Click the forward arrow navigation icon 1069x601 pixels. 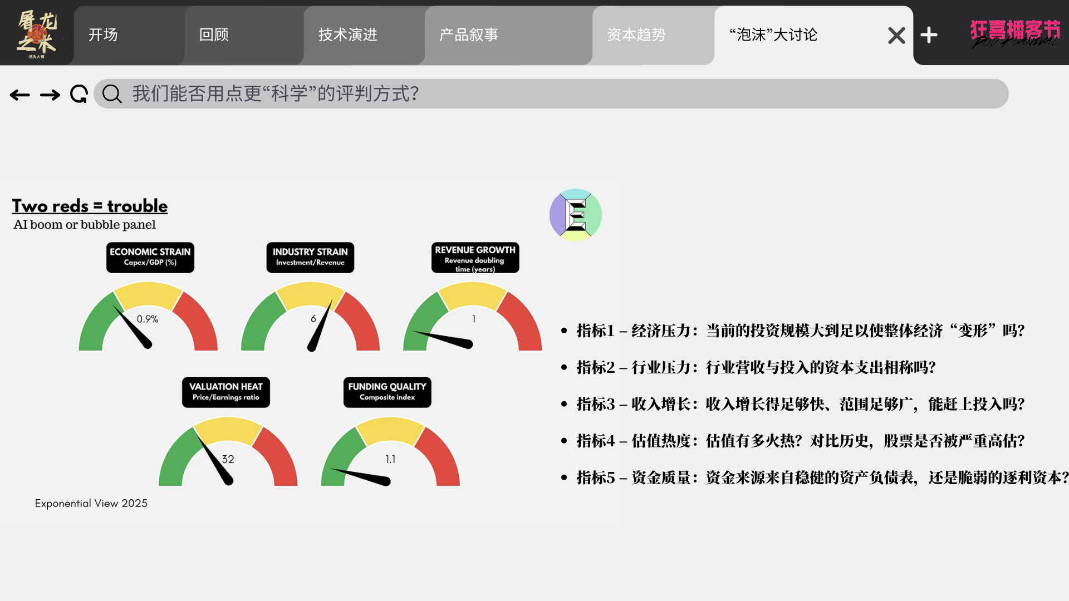[x=50, y=95]
